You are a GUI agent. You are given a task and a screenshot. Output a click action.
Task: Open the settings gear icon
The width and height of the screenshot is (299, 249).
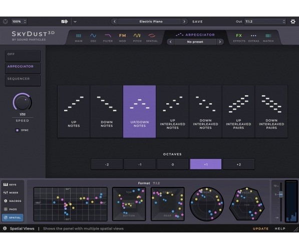click(x=293, y=22)
